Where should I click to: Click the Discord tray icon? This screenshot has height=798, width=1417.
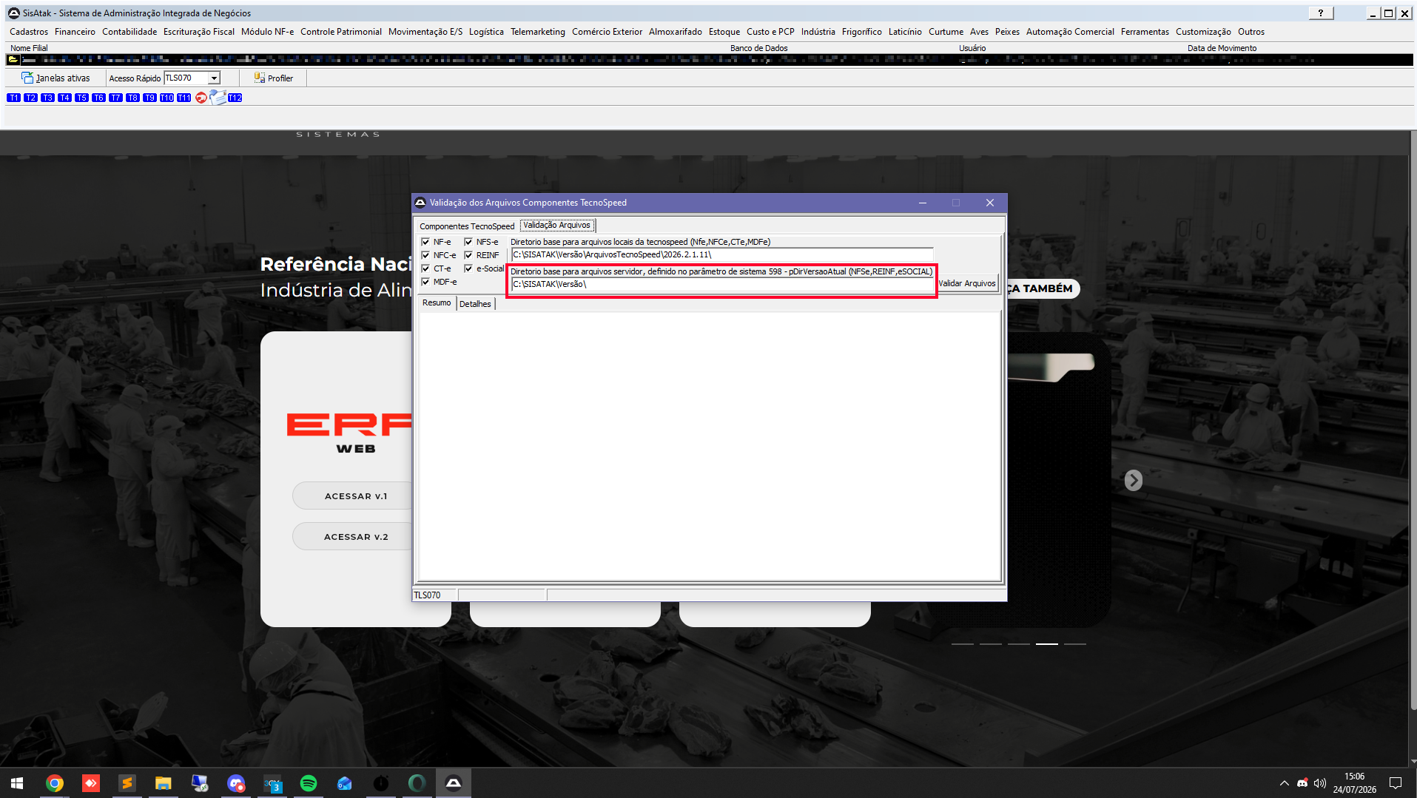coord(1302,783)
